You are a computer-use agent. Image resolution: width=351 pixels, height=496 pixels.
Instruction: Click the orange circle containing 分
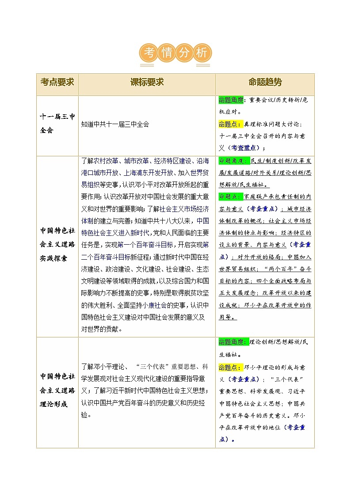tap(184, 53)
